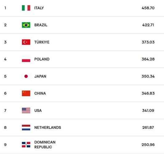Click the Brazil flag icon

click(26, 25)
